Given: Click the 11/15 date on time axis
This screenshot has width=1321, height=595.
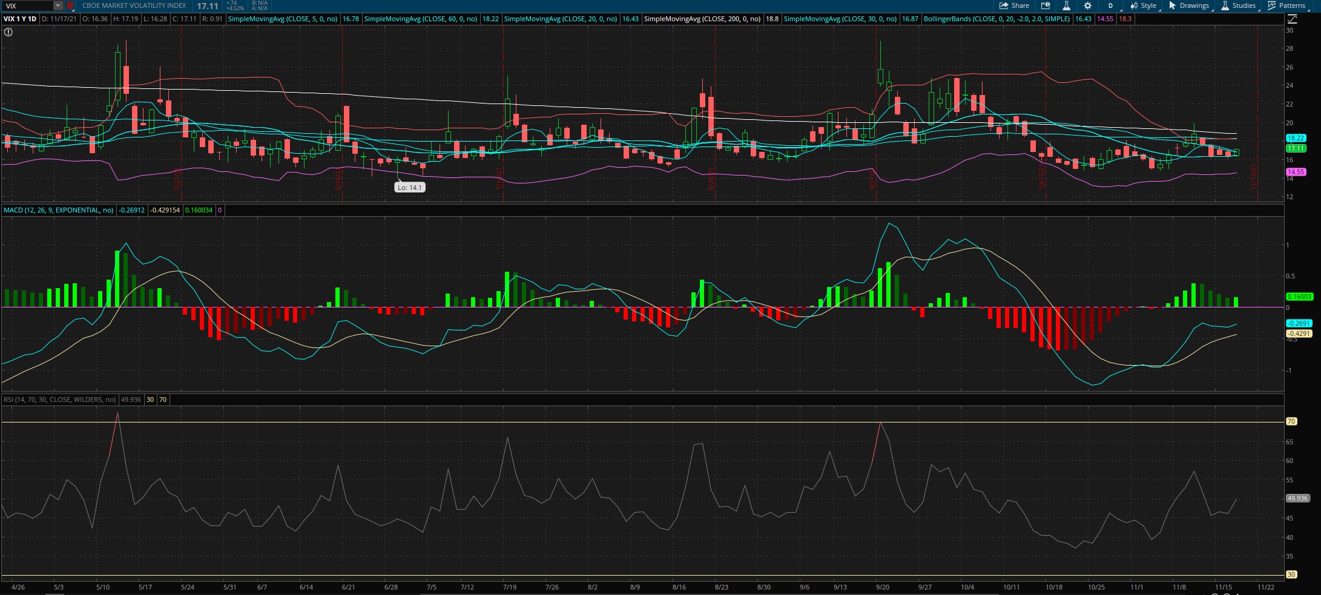Looking at the screenshot, I should point(1224,587).
